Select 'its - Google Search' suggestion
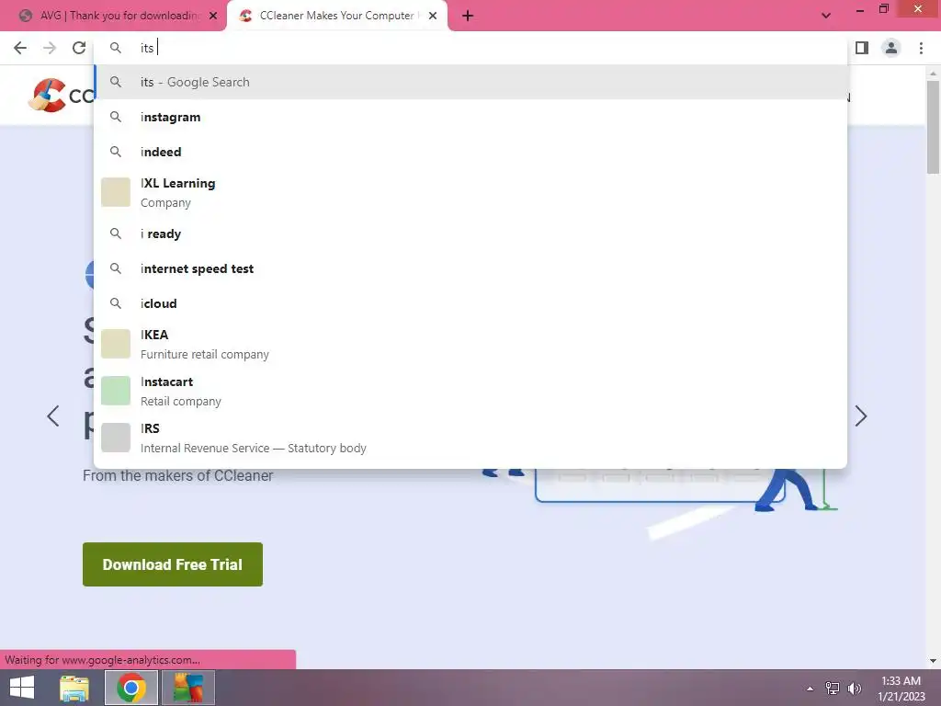Image resolution: width=941 pixels, height=706 pixels. 470,82
